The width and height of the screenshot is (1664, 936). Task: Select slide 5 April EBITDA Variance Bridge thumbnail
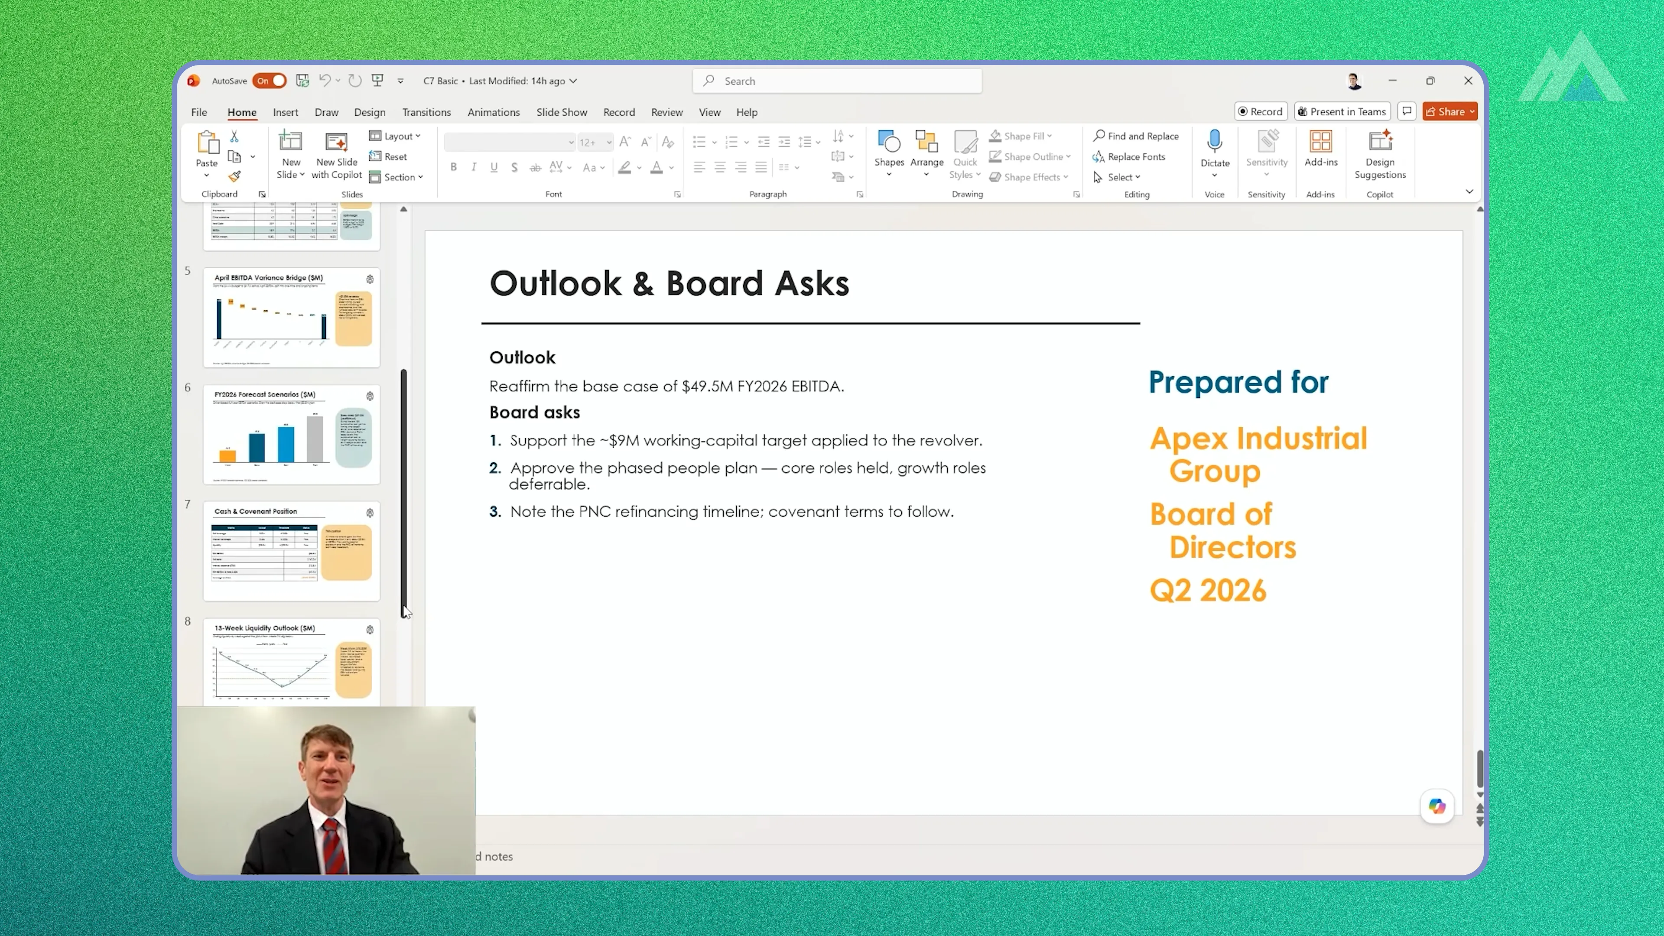(x=291, y=318)
